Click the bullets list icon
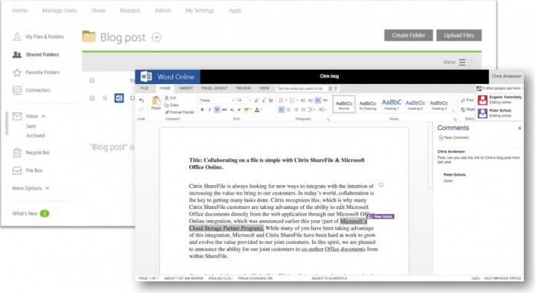 pos(281,100)
